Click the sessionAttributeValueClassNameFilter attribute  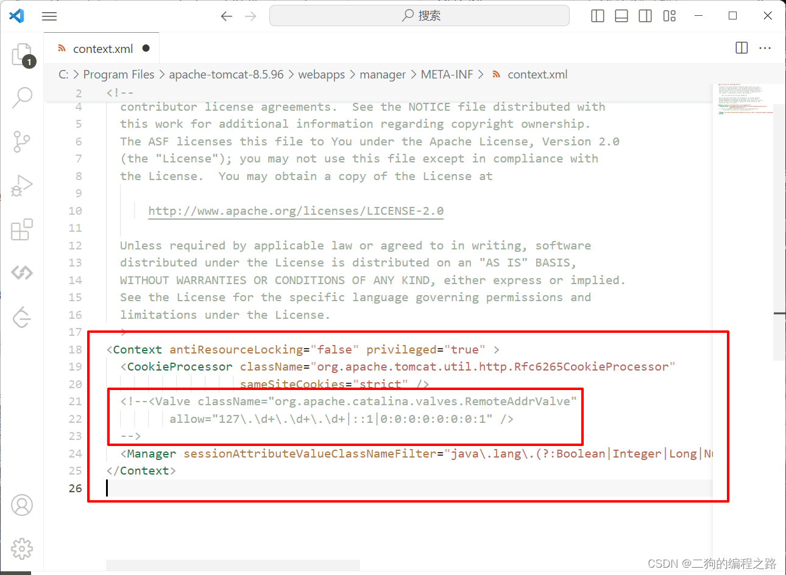(x=310, y=453)
